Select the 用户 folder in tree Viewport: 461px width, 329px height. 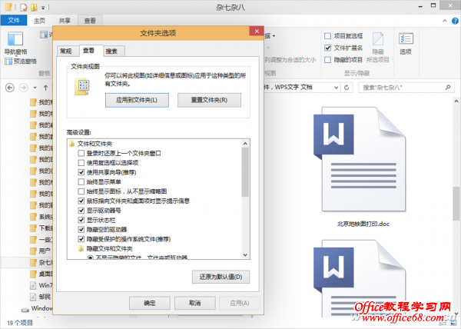point(41,251)
